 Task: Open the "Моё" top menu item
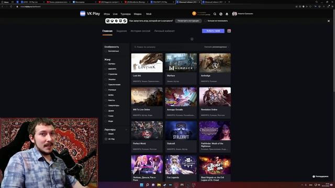(149, 14)
